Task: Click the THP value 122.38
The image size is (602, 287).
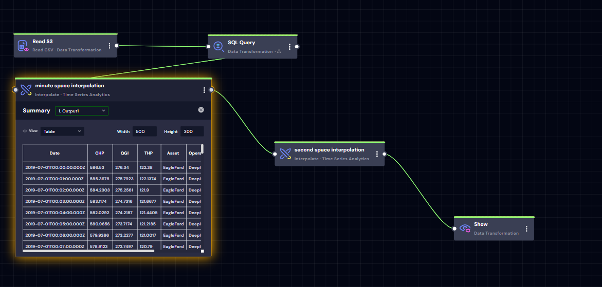Action: (x=150, y=167)
